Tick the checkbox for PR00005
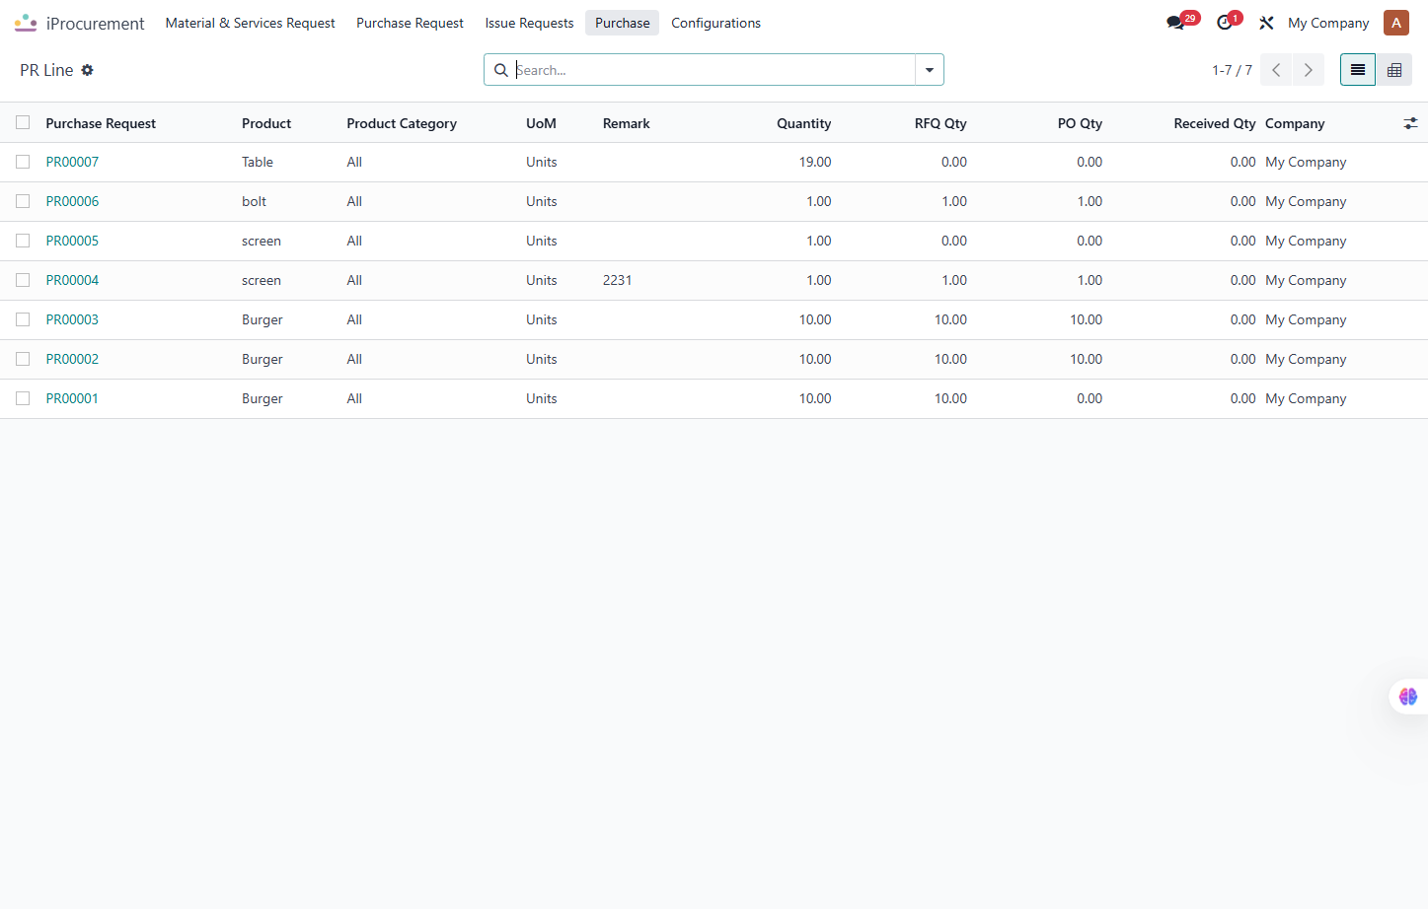The height and width of the screenshot is (909, 1428). 23,241
